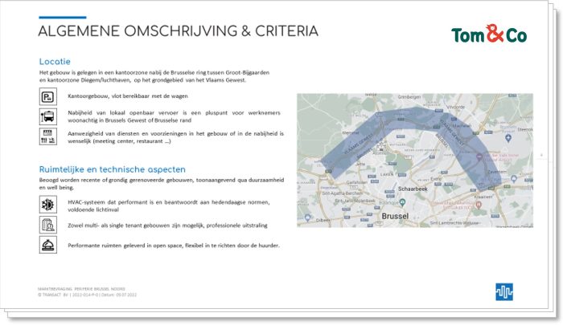Click the parking icon under Locatie

(x=47, y=96)
